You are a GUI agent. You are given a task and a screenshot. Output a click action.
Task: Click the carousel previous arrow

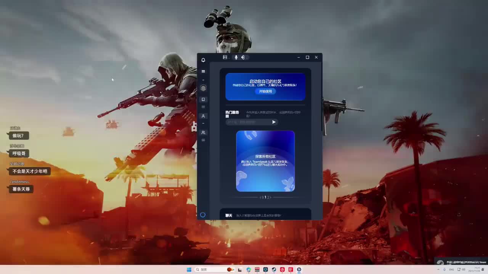261,197
